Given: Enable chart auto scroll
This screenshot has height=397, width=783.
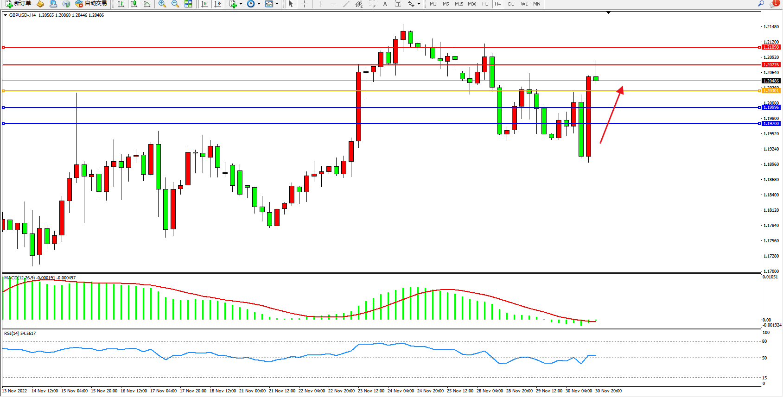Looking at the screenshot, I should click(204, 4).
